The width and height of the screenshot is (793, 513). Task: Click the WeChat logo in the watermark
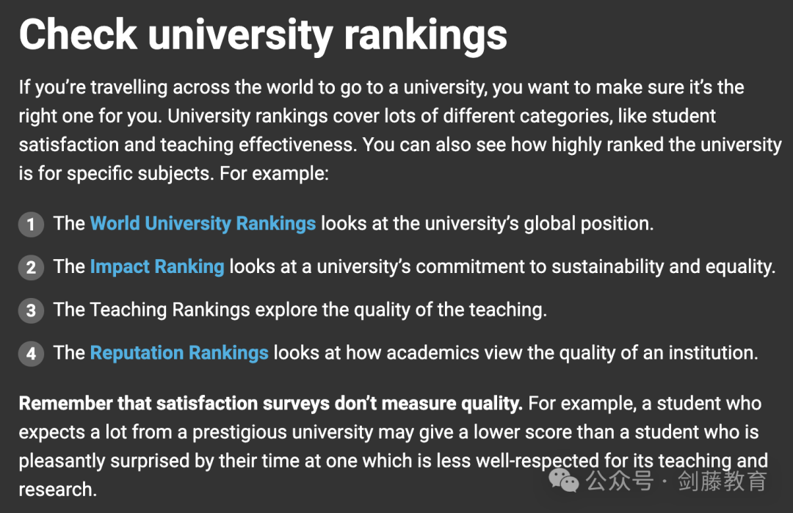565,481
